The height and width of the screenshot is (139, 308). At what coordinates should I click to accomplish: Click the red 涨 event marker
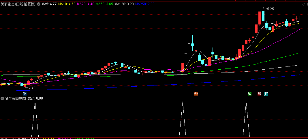259,94
